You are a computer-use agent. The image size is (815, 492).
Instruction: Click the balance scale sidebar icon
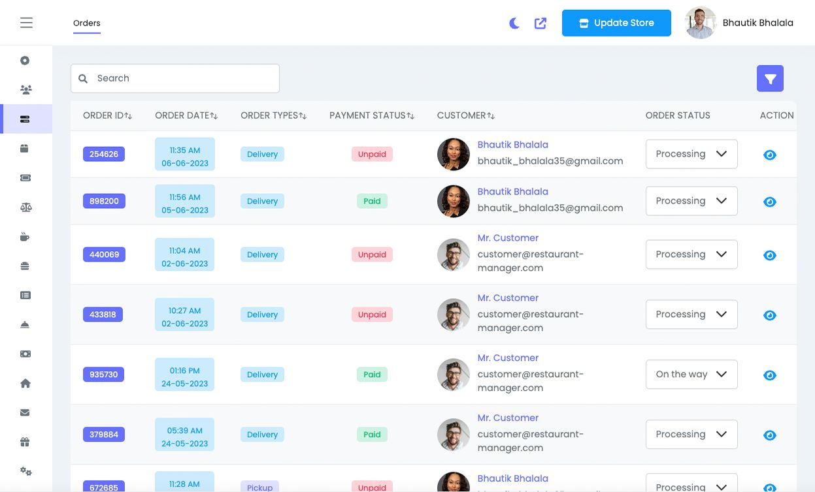click(25, 208)
